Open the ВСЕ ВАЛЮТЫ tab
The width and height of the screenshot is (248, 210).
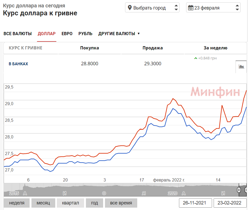[x=17, y=34]
